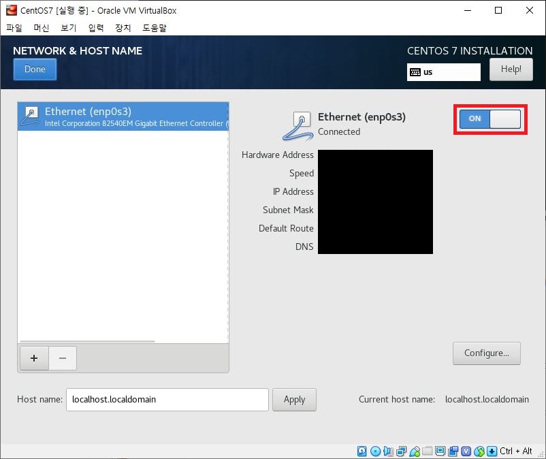Close the VirtualBox window

click(x=529, y=10)
